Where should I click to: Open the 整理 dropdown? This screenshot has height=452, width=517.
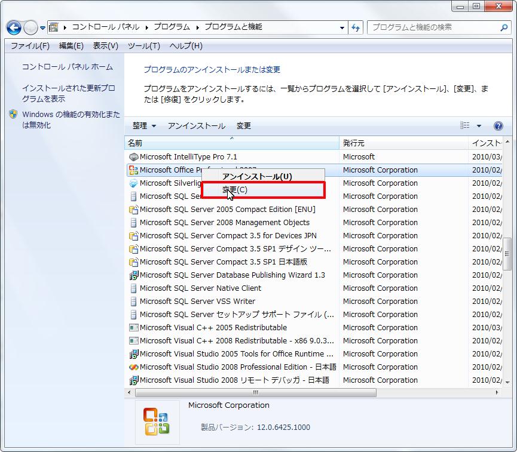[144, 126]
